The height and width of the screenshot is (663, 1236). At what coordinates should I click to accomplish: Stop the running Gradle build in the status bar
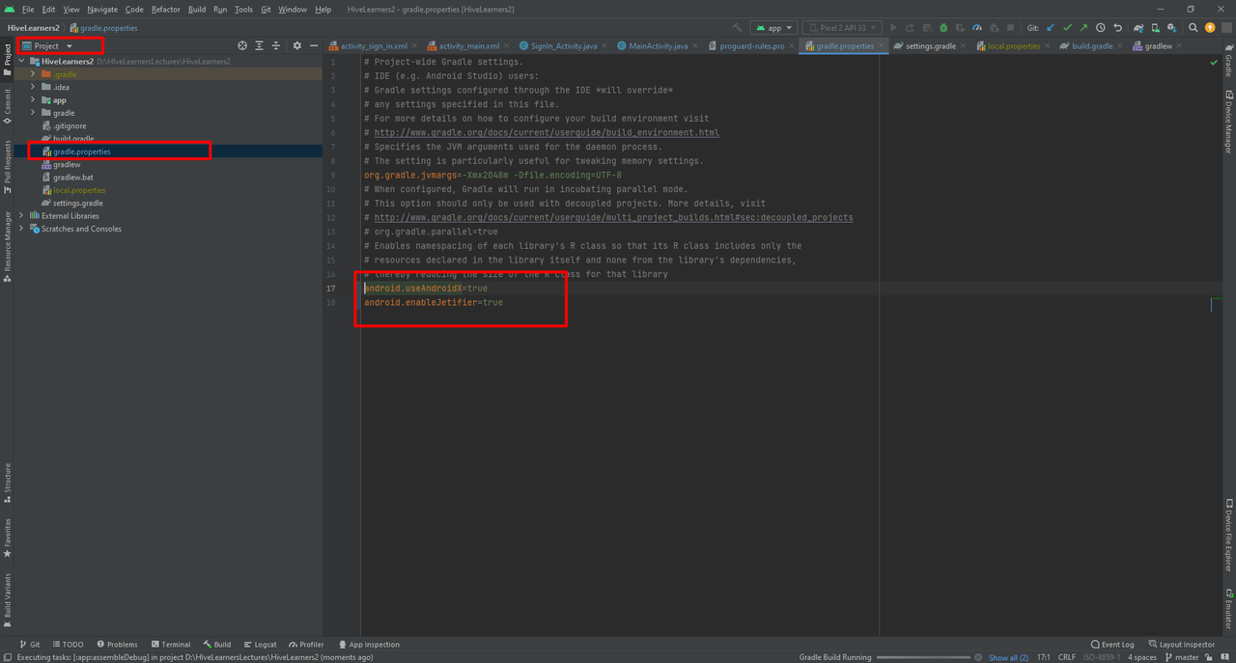[978, 657]
